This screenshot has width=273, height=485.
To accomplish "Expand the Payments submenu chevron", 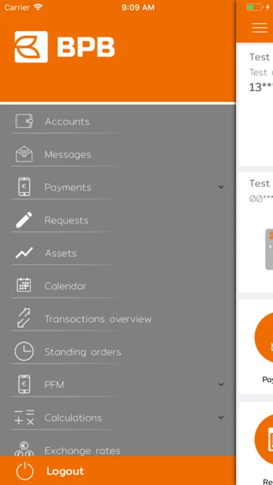I will coord(221,187).
